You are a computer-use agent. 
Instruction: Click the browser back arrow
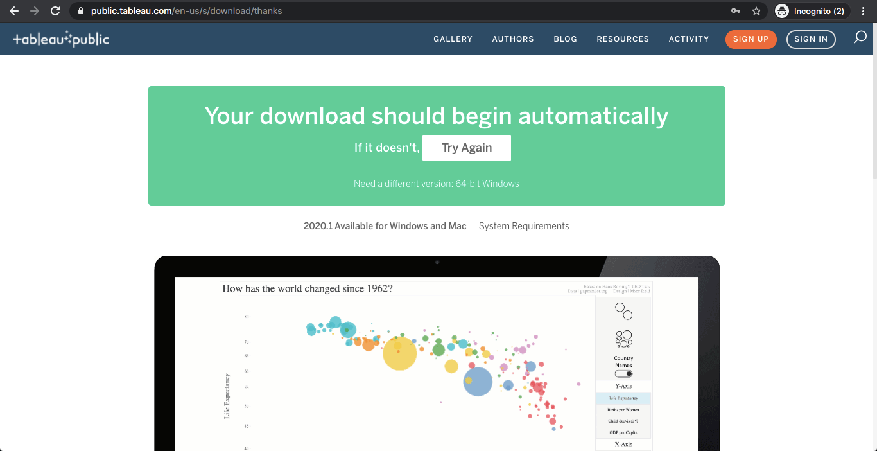click(x=13, y=11)
